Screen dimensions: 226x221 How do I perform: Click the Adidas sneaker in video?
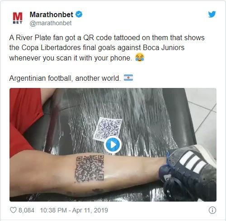tap(188, 171)
